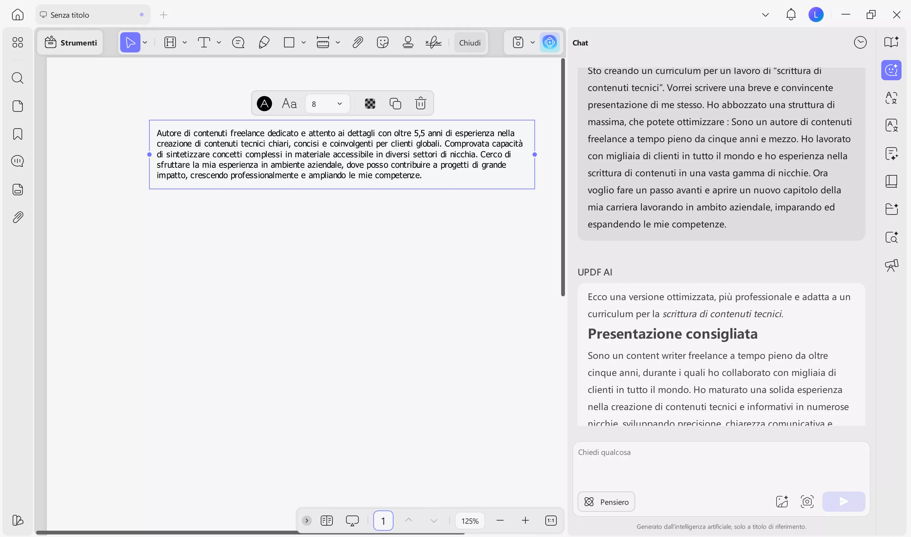Select the stamp tool in toolbar
Viewport: 911px width, 537px height.
coord(408,42)
